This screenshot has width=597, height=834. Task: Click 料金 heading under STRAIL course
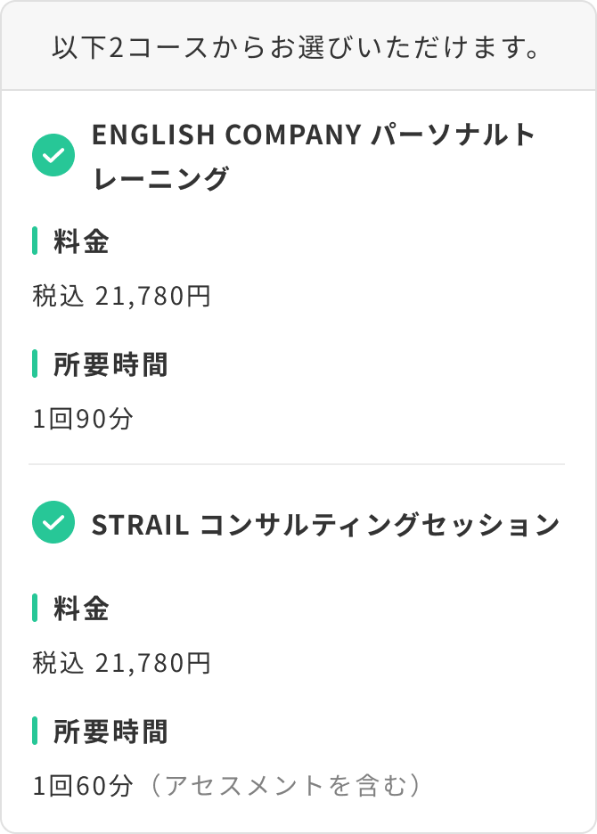pyautogui.click(x=81, y=608)
